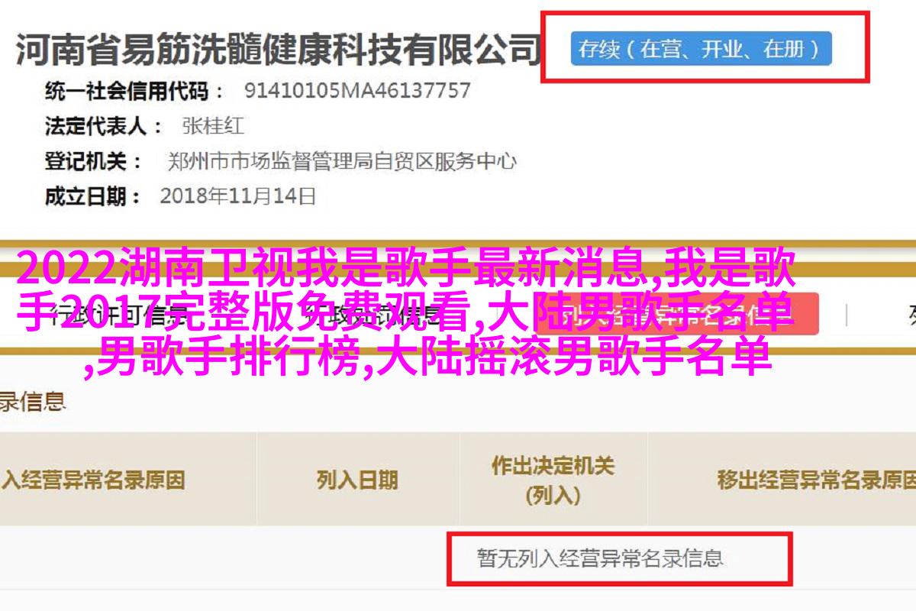Click the 列入经营异常名录原因 column header
This screenshot has height=611, width=916.
92,480
